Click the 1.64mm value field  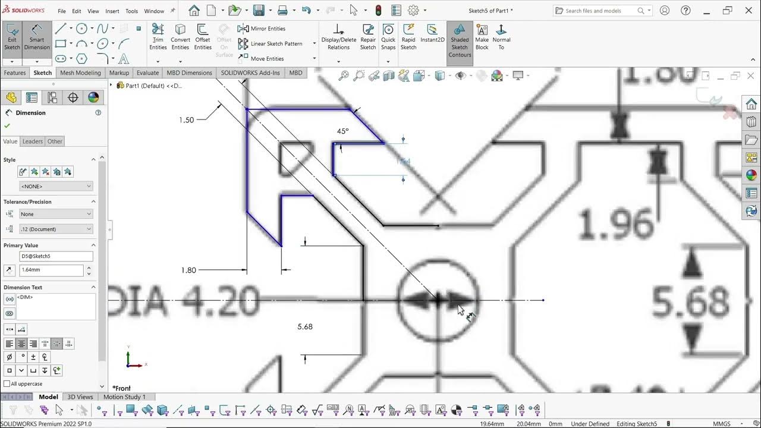tap(52, 270)
